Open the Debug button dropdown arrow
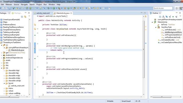This screenshot has width=183, height=103. click(51, 8)
